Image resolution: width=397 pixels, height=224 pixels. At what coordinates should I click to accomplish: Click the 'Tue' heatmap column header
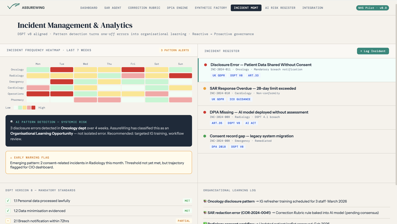(62, 64)
